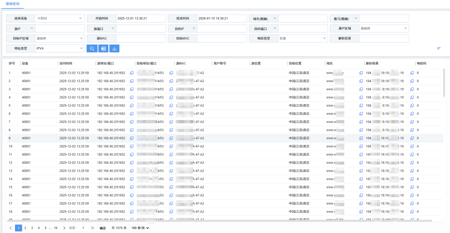Open the 响应类型 dropdown showing 任意
450x233 pixels.
pyautogui.click(x=303, y=38)
